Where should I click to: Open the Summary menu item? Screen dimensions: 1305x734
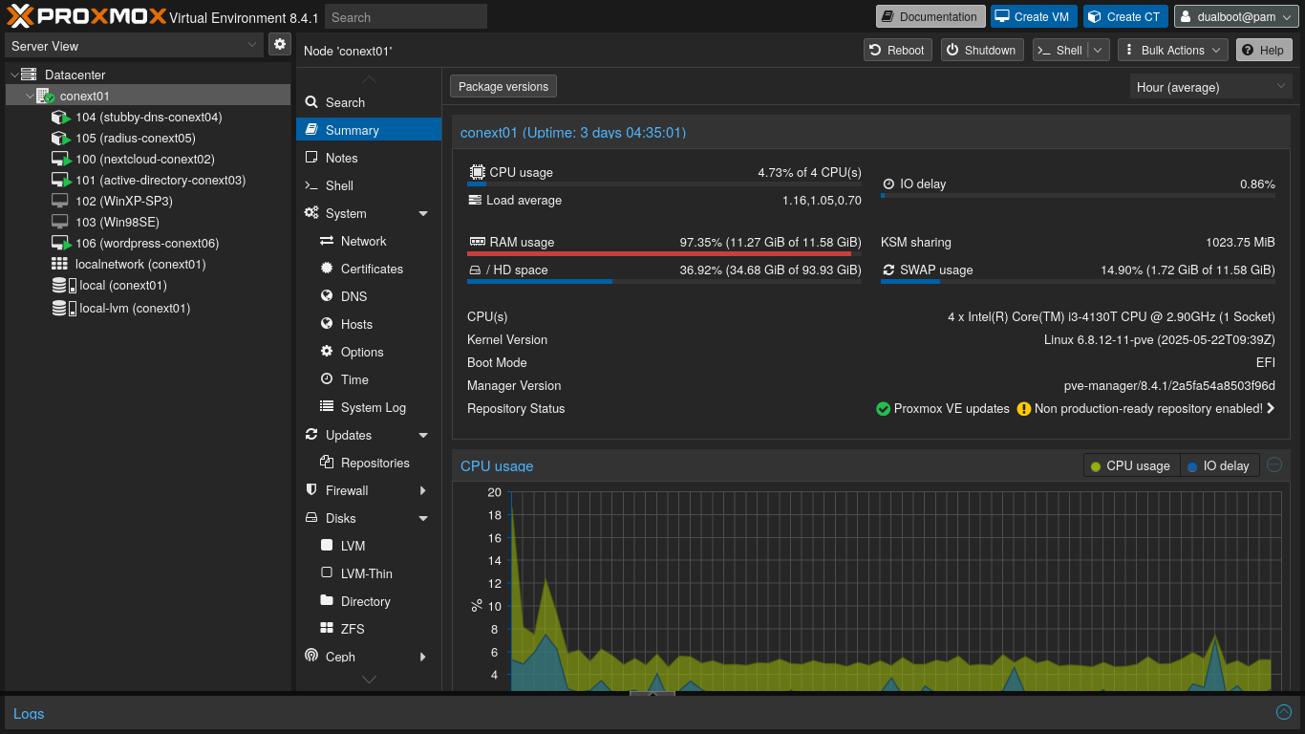coord(369,130)
